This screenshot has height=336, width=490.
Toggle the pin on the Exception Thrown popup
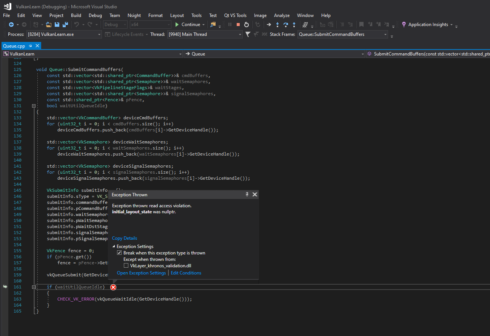(247, 194)
